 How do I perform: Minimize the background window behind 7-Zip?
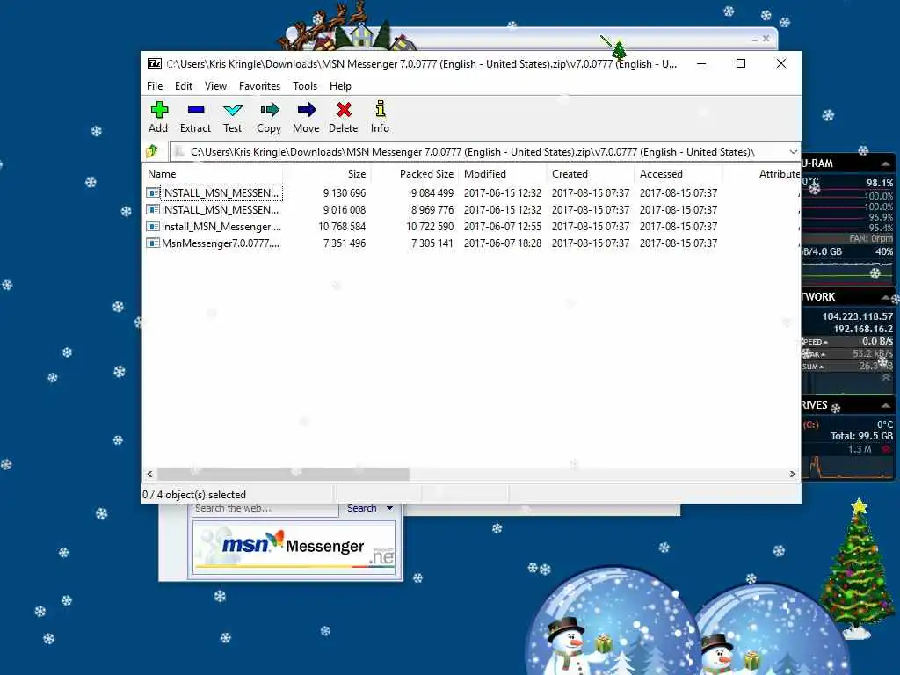click(x=754, y=39)
